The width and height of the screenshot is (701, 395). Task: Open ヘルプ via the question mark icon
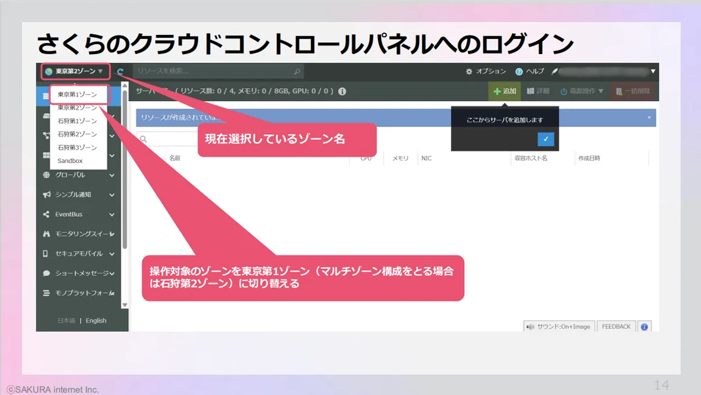tap(519, 71)
